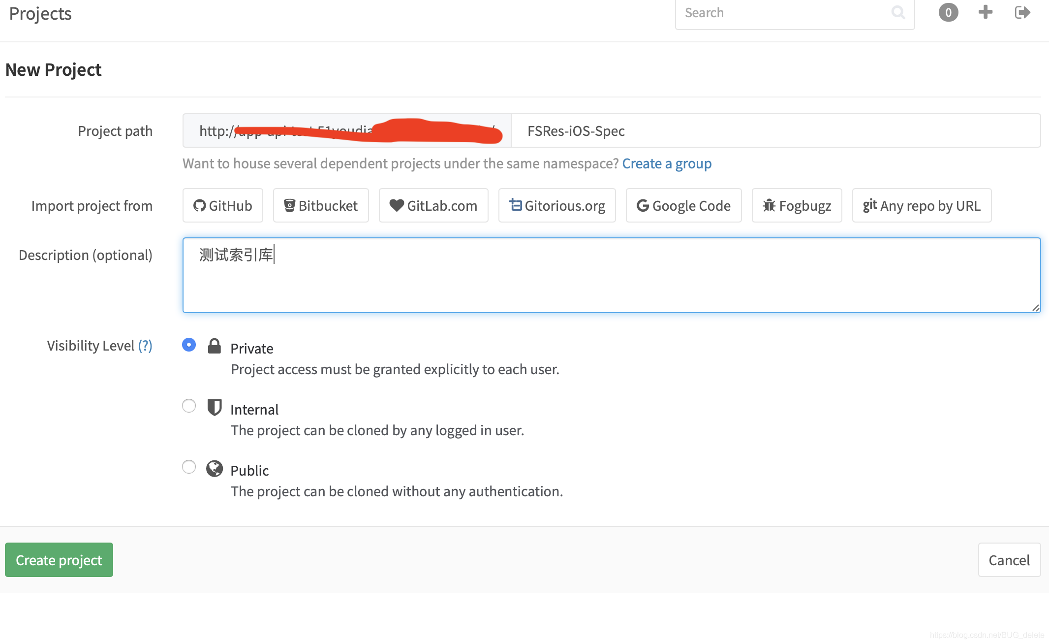
Task: Click the plus new project icon
Action: point(985,12)
